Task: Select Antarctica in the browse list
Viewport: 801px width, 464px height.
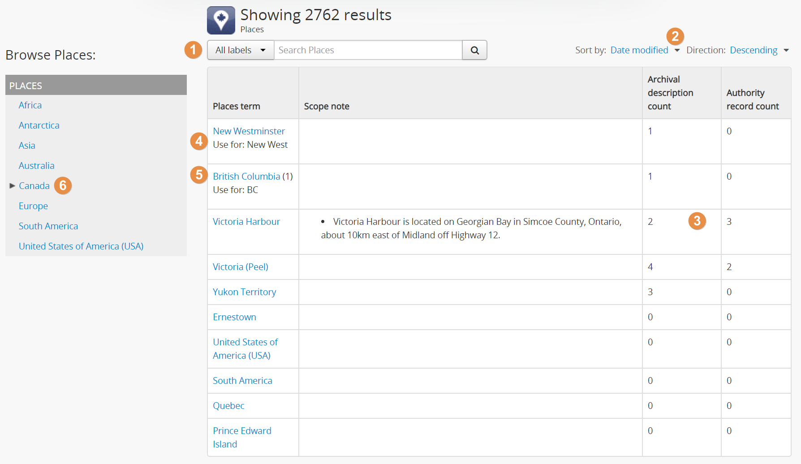Action: tap(39, 125)
